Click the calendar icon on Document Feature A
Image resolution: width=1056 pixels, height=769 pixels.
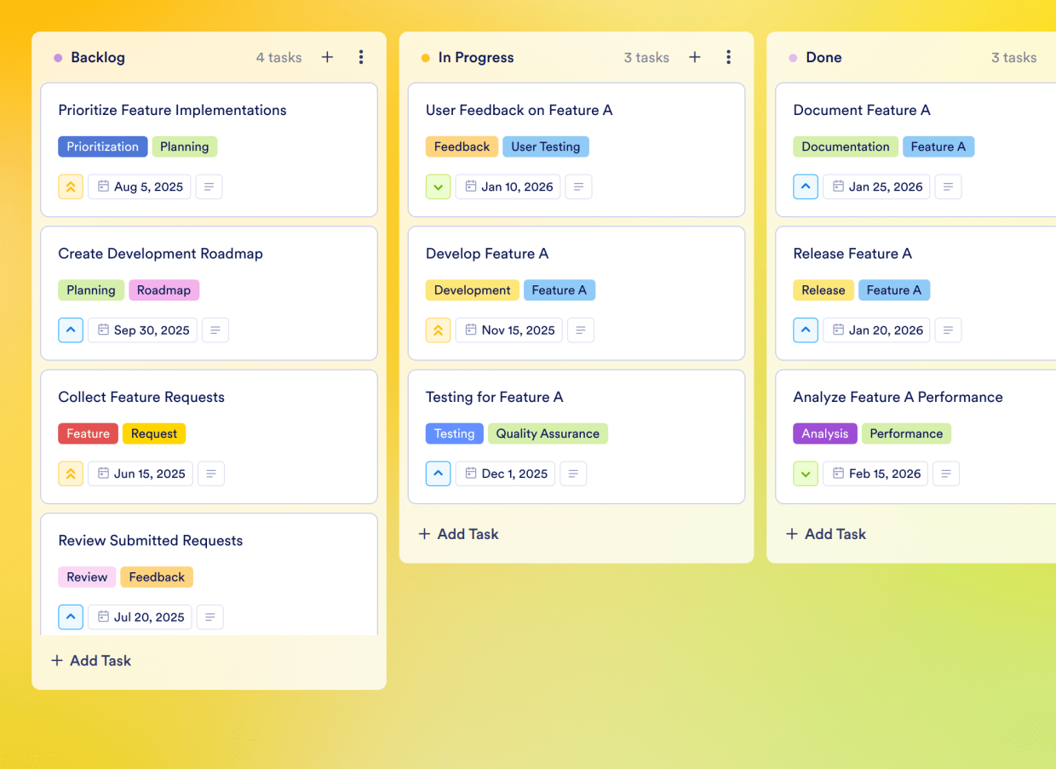click(x=837, y=187)
